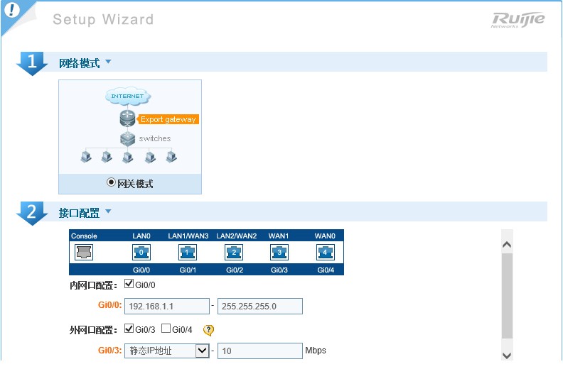Click the vertical scrollbar thumb

click(x=507, y=296)
